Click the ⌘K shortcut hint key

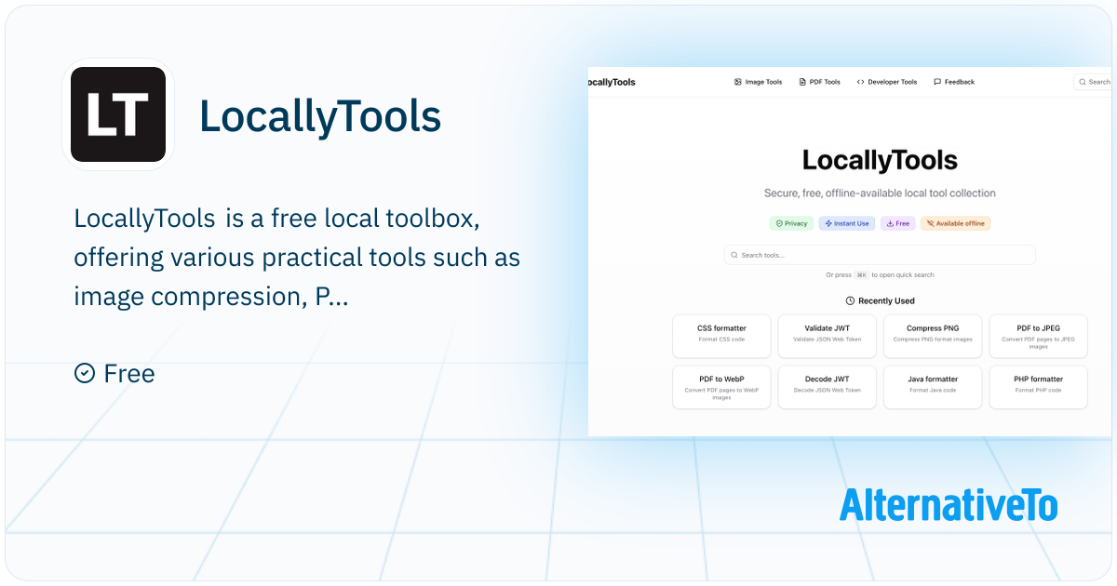point(862,275)
